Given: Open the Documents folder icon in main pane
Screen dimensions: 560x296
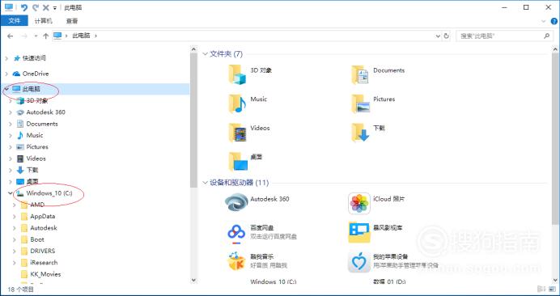Looking at the screenshot, I should pyautogui.click(x=359, y=74).
